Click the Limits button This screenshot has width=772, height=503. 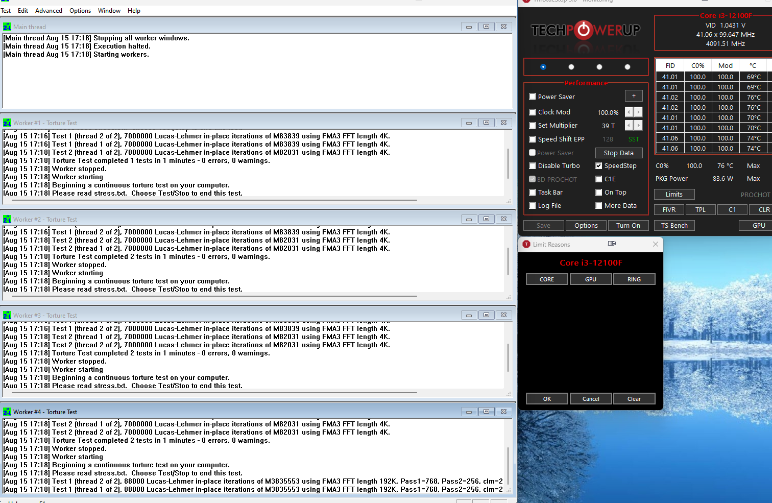[x=674, y=194]
